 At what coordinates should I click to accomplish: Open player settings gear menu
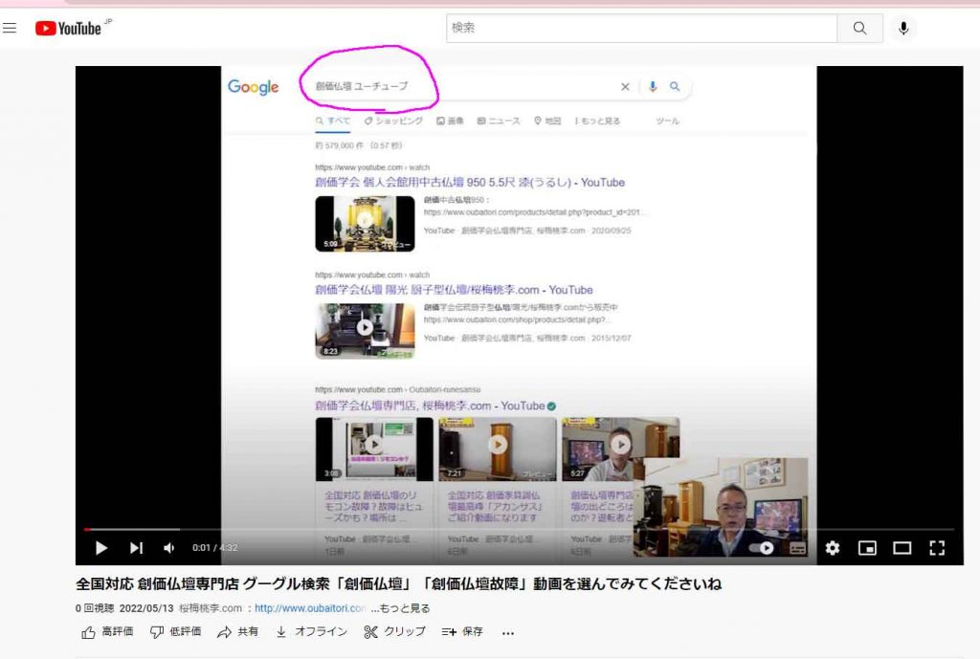[833, 548]
